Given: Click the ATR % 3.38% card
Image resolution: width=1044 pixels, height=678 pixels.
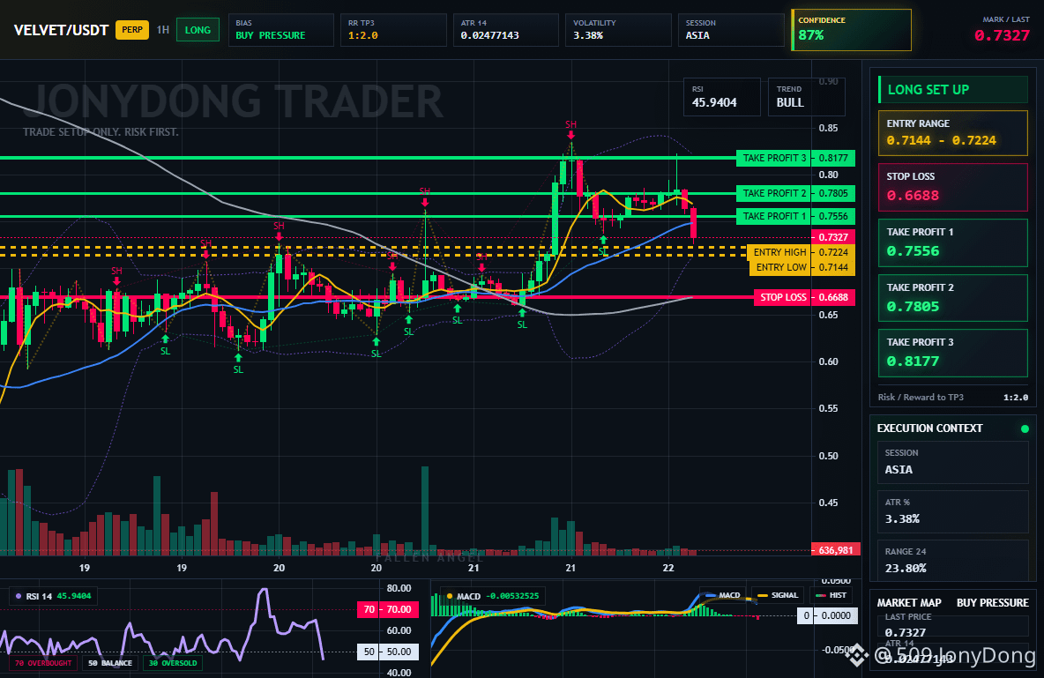Looking at the screenshot, I should (x=953, y=511).
